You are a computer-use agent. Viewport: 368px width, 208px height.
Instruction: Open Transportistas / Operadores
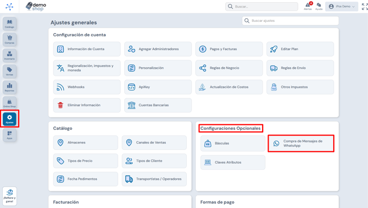[154, 179]
